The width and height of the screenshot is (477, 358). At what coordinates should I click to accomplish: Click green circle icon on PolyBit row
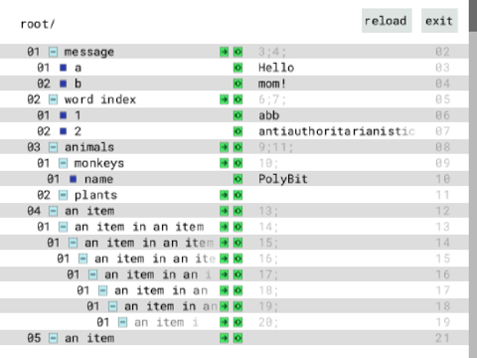pyautogui.click(x=238, y=179)
